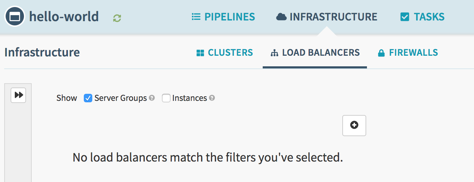
Task: Enable the Instances checkbox
Action: [x=166, y=98]
